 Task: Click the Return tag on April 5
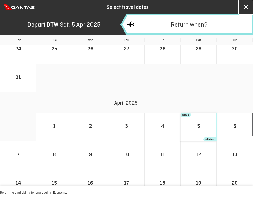pyautogui.click(x=210, y=139)
